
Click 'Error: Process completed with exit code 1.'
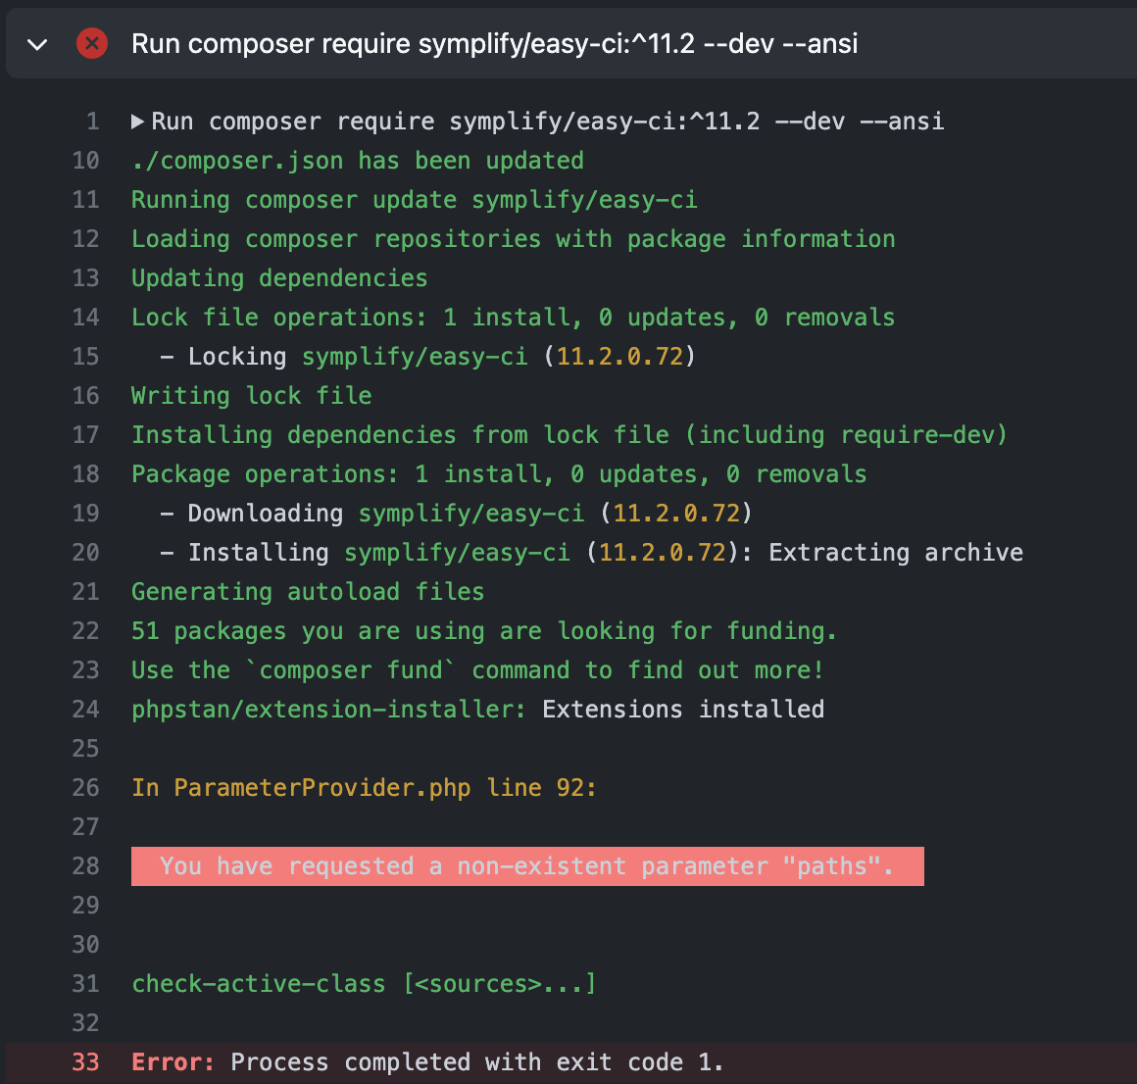(x=427, y=1061)
